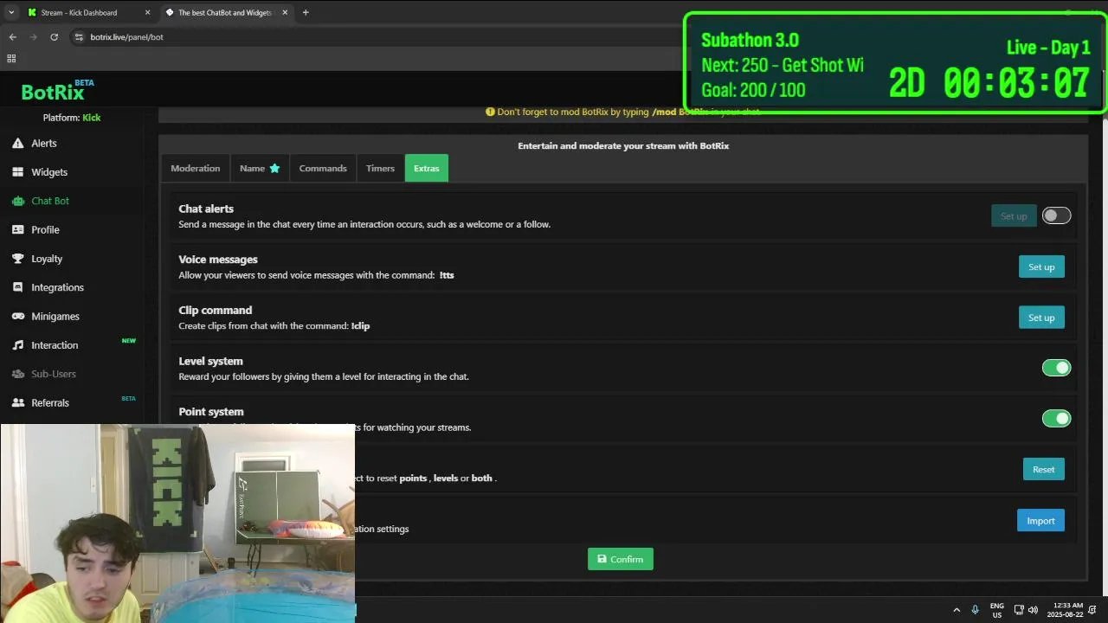Click the BotRix logo

tap(57, 91)
